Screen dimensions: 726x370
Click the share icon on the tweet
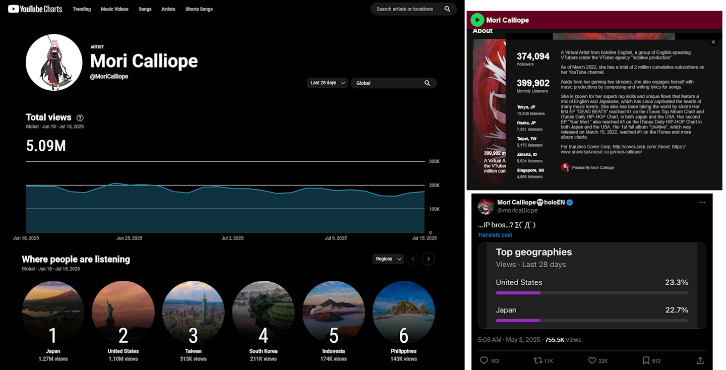[x=700, y=360]
